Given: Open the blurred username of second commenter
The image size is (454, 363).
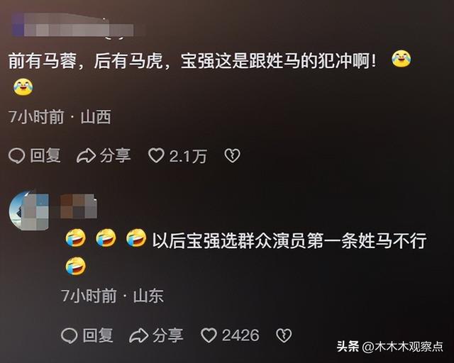Looking at the screenshot, I should [79, 206].
